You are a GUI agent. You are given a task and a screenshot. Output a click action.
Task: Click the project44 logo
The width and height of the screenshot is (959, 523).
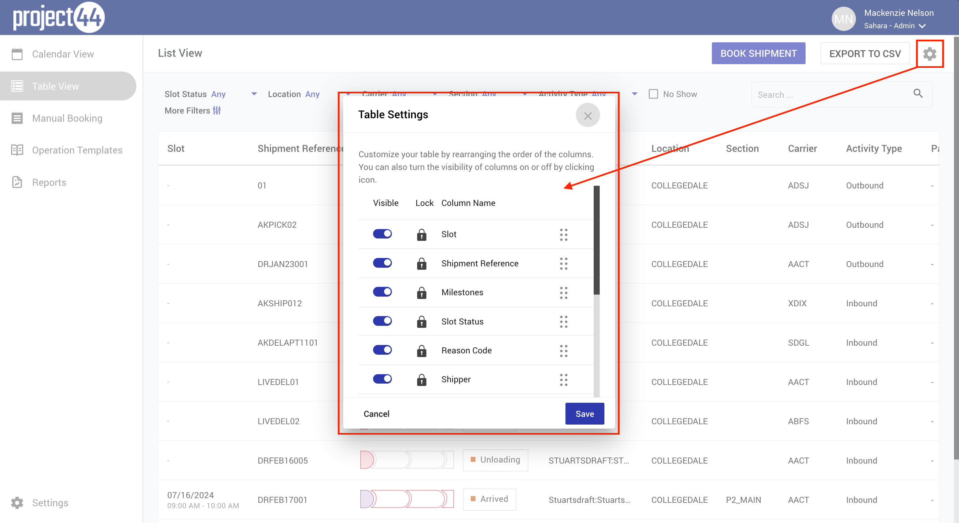coord(59,17)
